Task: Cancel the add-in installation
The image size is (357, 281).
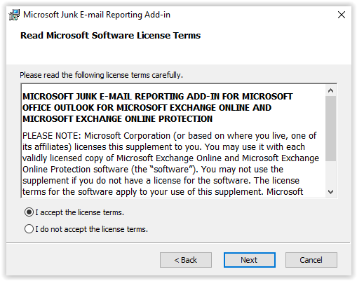Action: [311, 260]
